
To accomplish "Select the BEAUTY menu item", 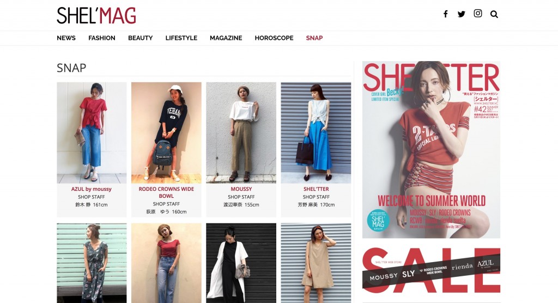I will click(x=140, y=38).
